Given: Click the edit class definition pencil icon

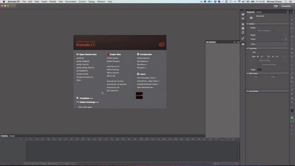Looking at the screenshot, I should coord(286,44).
